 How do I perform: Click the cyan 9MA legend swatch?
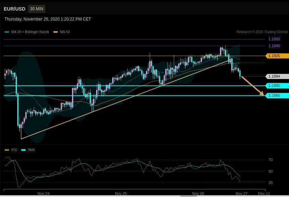(x=23, y=150)
